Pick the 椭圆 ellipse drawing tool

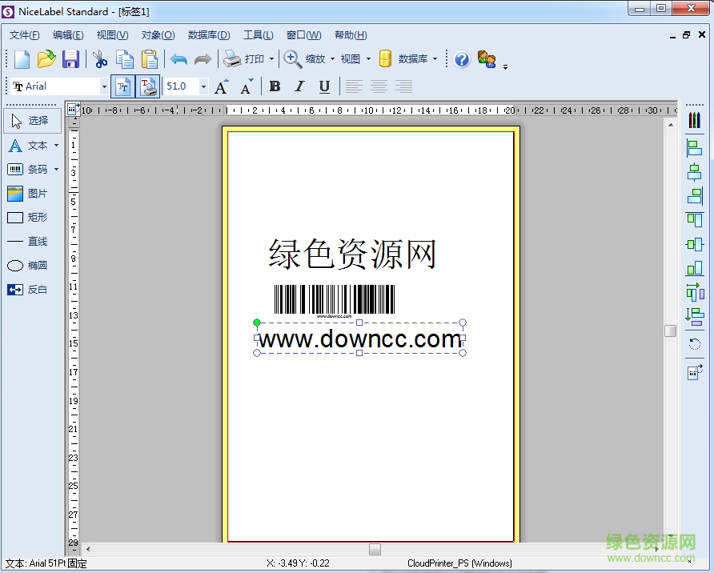click(x=32, y=265)
